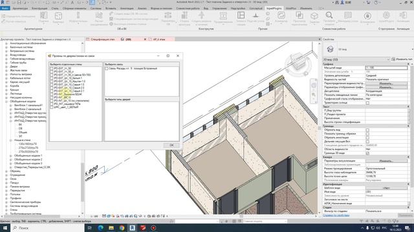Open File Explorer from the taskbar
Screen dimensions: 414x232
point(111,227)
